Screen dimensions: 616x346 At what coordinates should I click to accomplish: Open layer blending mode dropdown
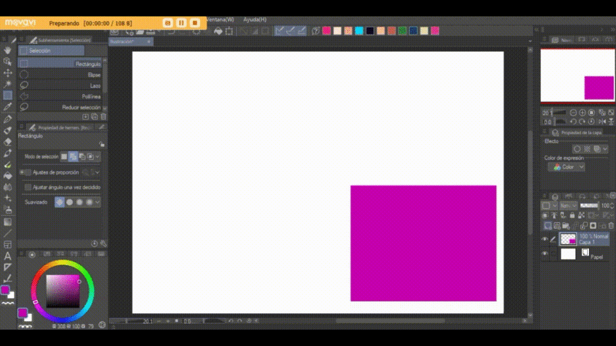tap(568, 206)
